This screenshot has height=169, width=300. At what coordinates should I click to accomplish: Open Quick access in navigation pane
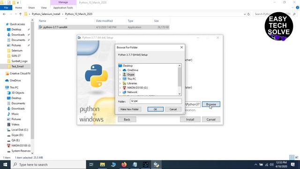pos(17,24)
